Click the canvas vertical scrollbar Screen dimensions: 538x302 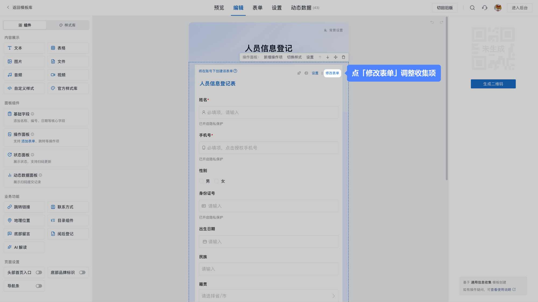(x=447, y=99)
